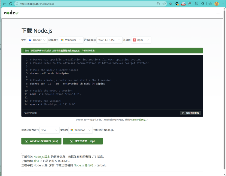226x176 pixels.
Task: Open the latest version of Node.js link in banner
Action: point(70,51)
